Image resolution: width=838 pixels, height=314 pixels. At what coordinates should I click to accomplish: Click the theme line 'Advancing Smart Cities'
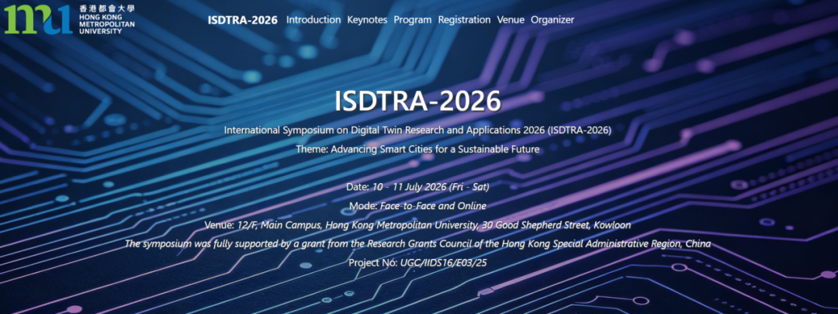[x=418, y=149]
